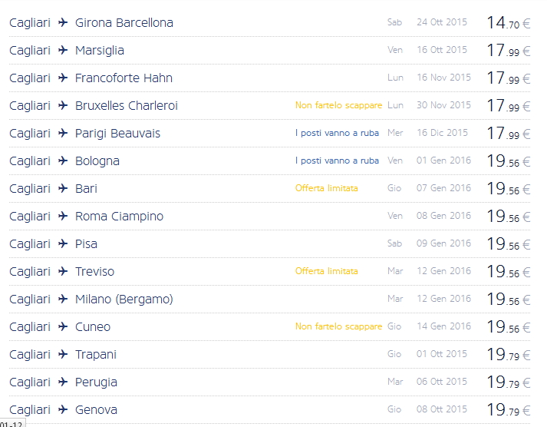Screen dimensions: 547x427
Task: Open the Cagliari to Cuneo offer
Action: pyautogui.click(x=92, y=327)
